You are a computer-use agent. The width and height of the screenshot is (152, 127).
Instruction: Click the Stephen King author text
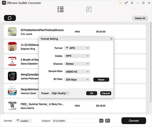(x=28, y=49)
